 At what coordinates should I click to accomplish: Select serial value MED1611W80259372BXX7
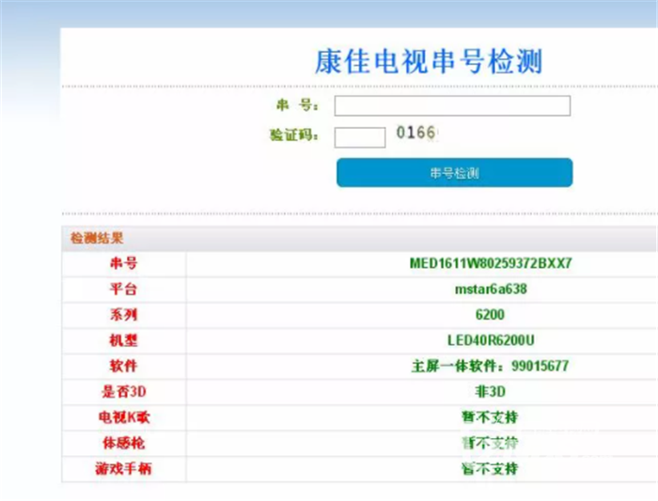(491, 263)
